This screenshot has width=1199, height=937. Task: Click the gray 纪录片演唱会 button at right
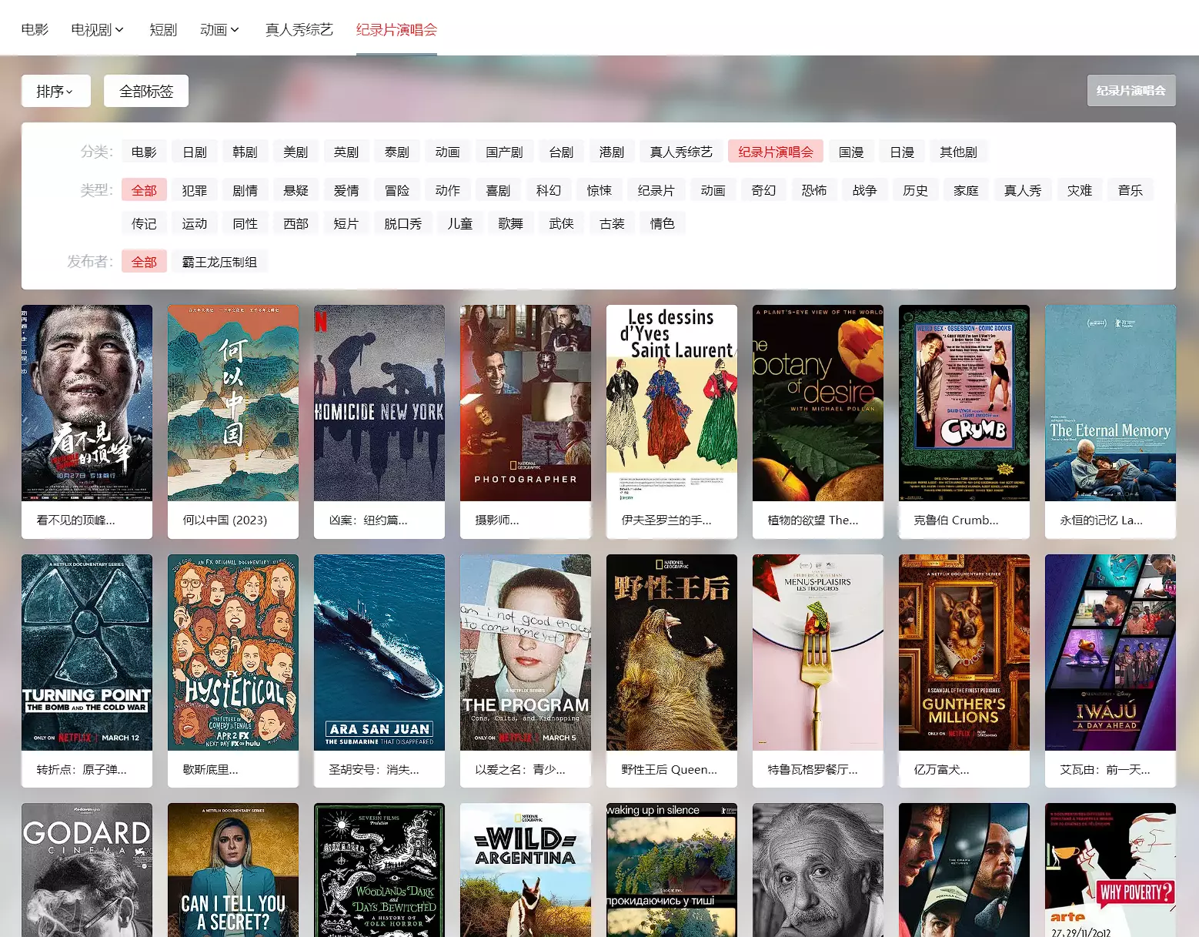[1131, 91]
